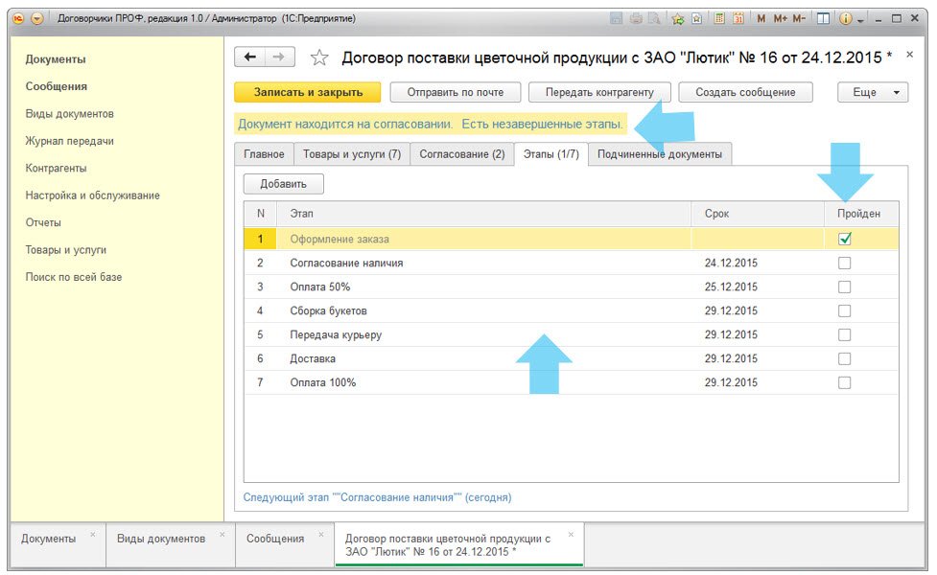This screenshot has height=575, width=937.
Task: Select the Сборка букетов stage name
Action: coord(328,310)
